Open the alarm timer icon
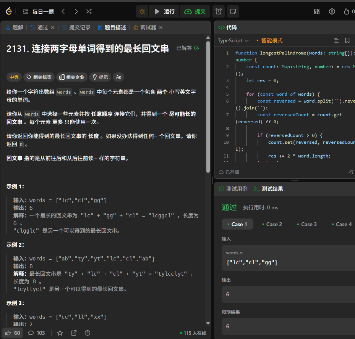Screen dimensions: 355x339 pos(219,11)
